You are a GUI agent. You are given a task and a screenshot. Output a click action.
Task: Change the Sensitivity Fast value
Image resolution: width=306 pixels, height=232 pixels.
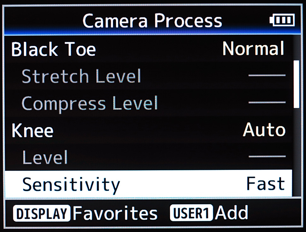pos(266,184)
